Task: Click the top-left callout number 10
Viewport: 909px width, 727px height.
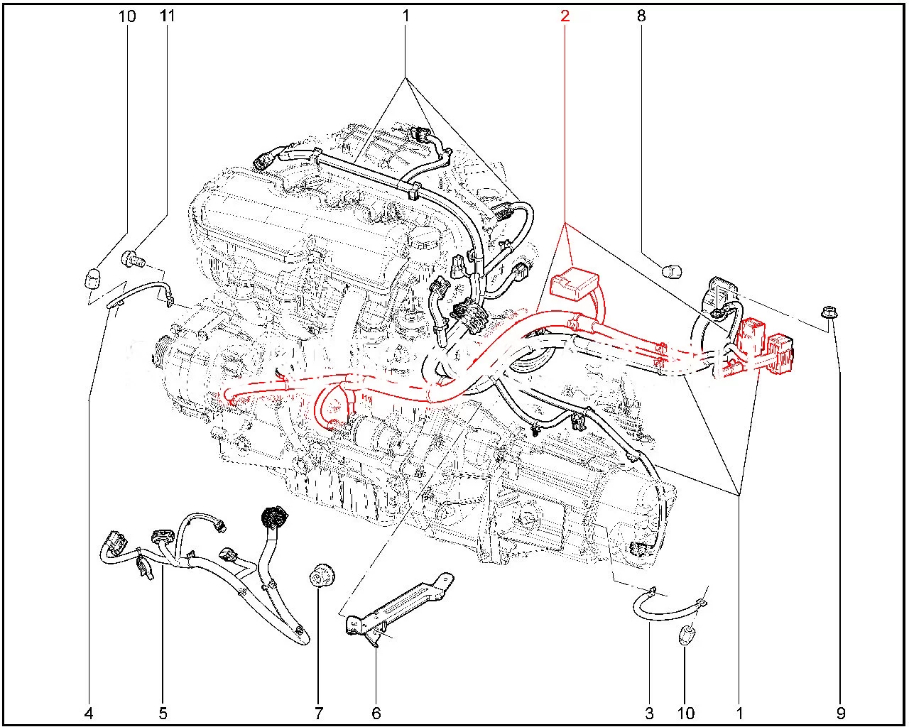Action: click(x=127, y=16)
